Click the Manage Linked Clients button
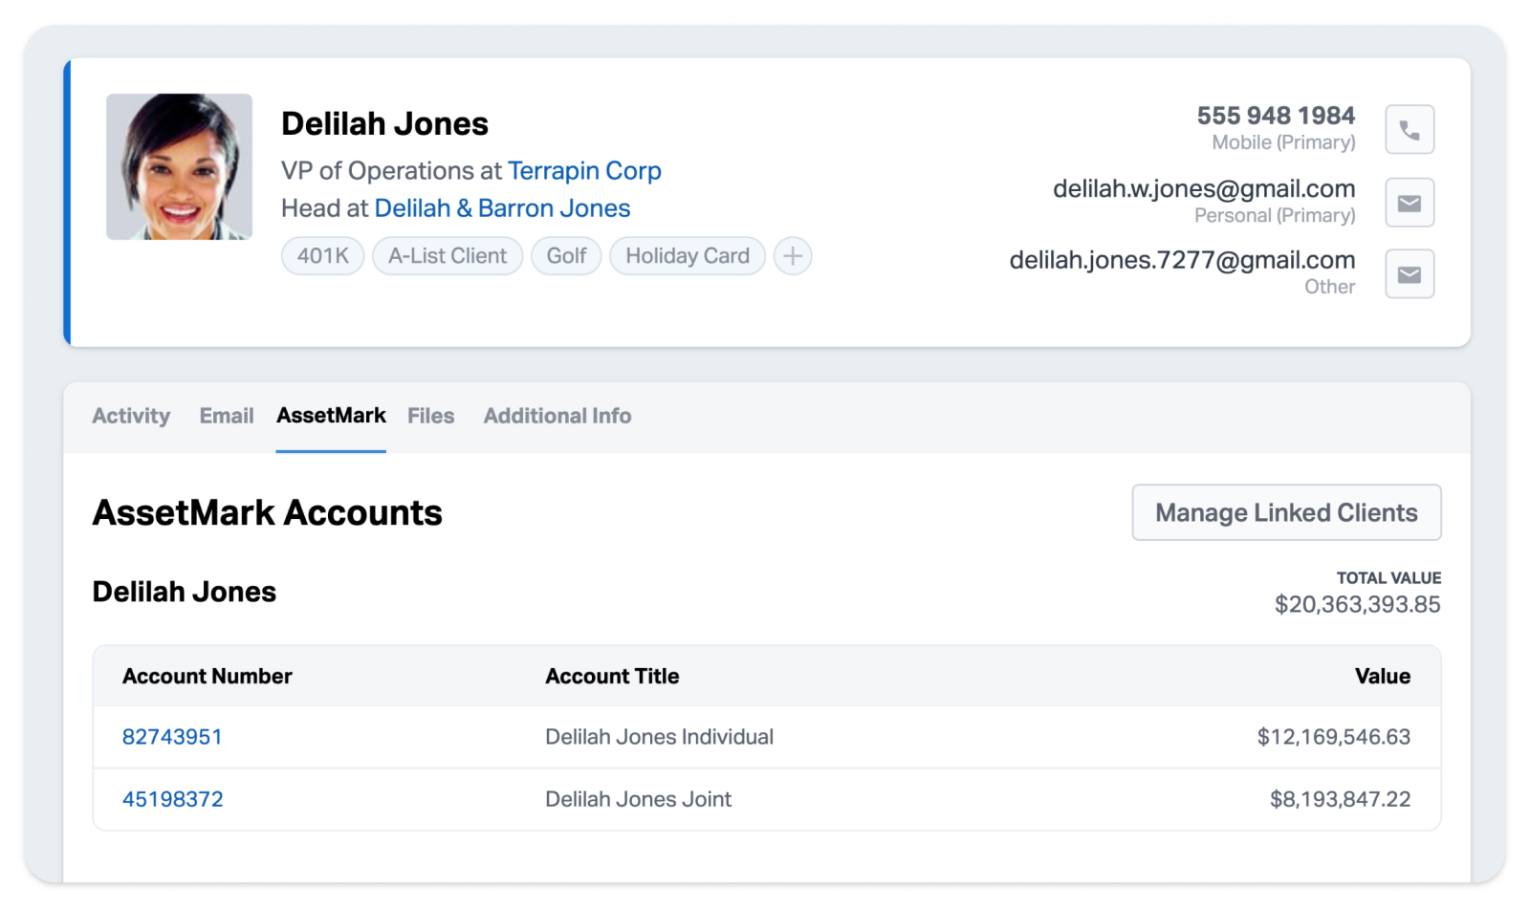The width and height of the screenshot is (1530, 908). 1286,512
